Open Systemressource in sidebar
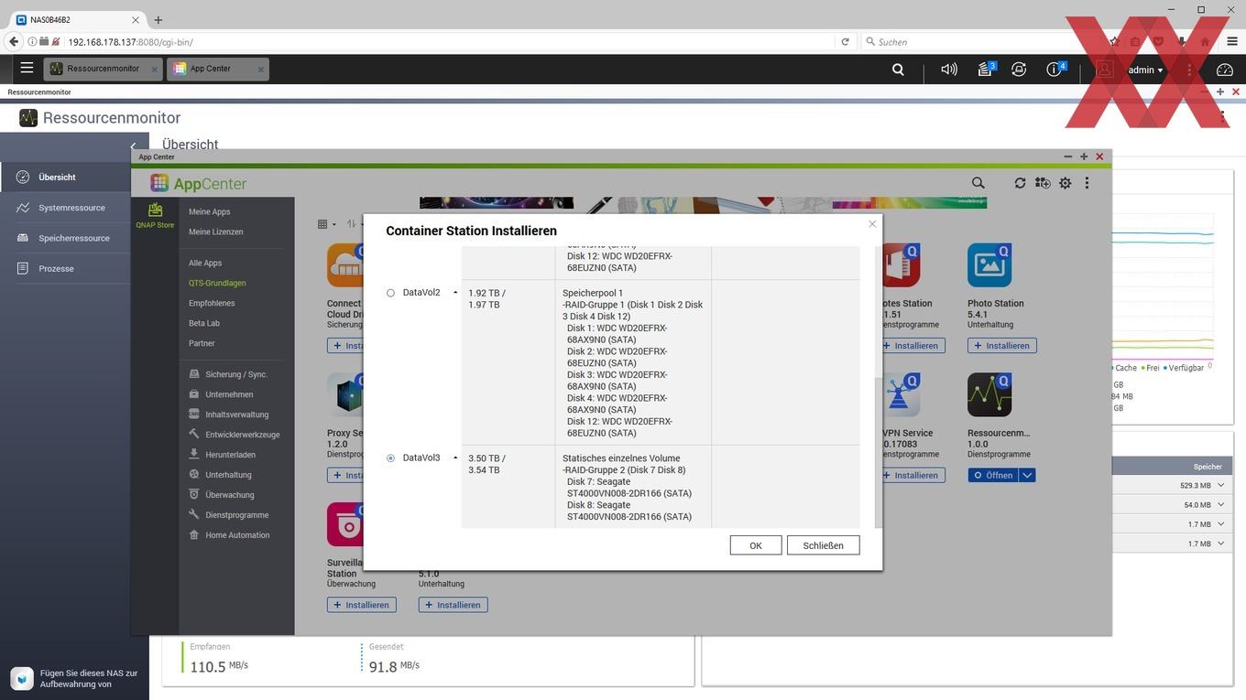 pyautogui.click(x=65, y=208)
